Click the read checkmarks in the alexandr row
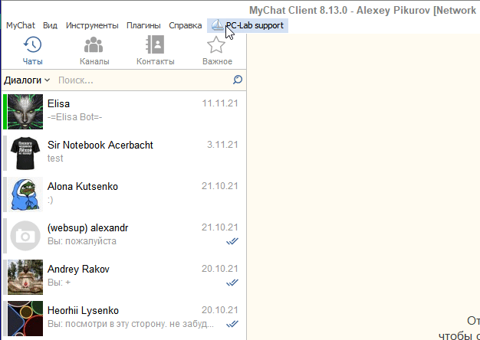480x340 pixels. (232, 241)
